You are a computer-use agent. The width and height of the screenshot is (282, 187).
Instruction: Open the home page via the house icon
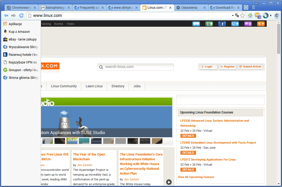point(250,15)
